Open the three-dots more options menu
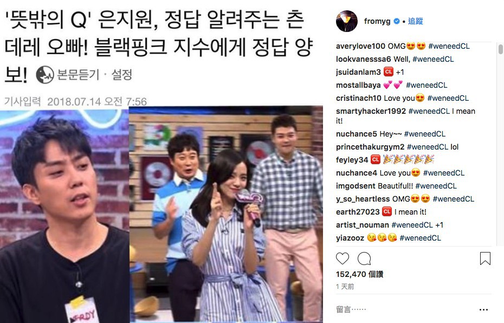Screen dimensions: 504x323 483,309
